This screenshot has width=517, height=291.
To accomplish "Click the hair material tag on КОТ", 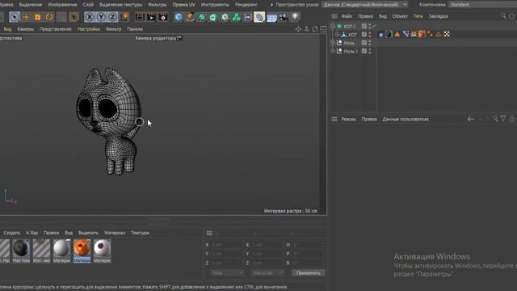I will click(x=389, y=34).
